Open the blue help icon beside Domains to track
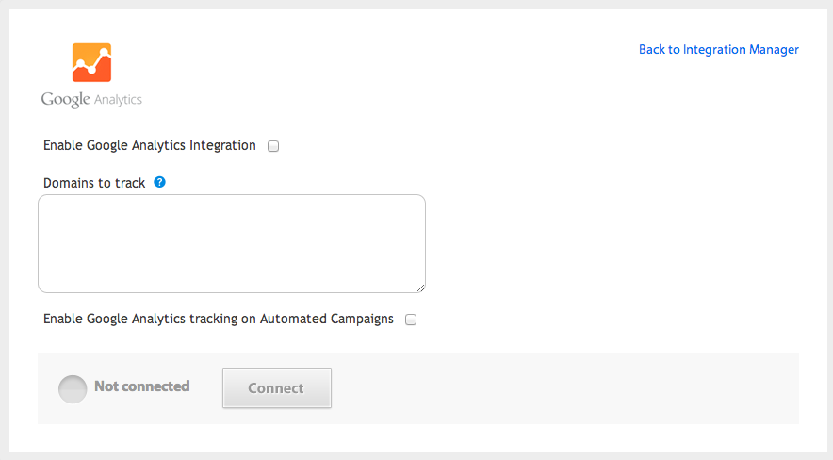833x460 pixels. tap(159, 182)
